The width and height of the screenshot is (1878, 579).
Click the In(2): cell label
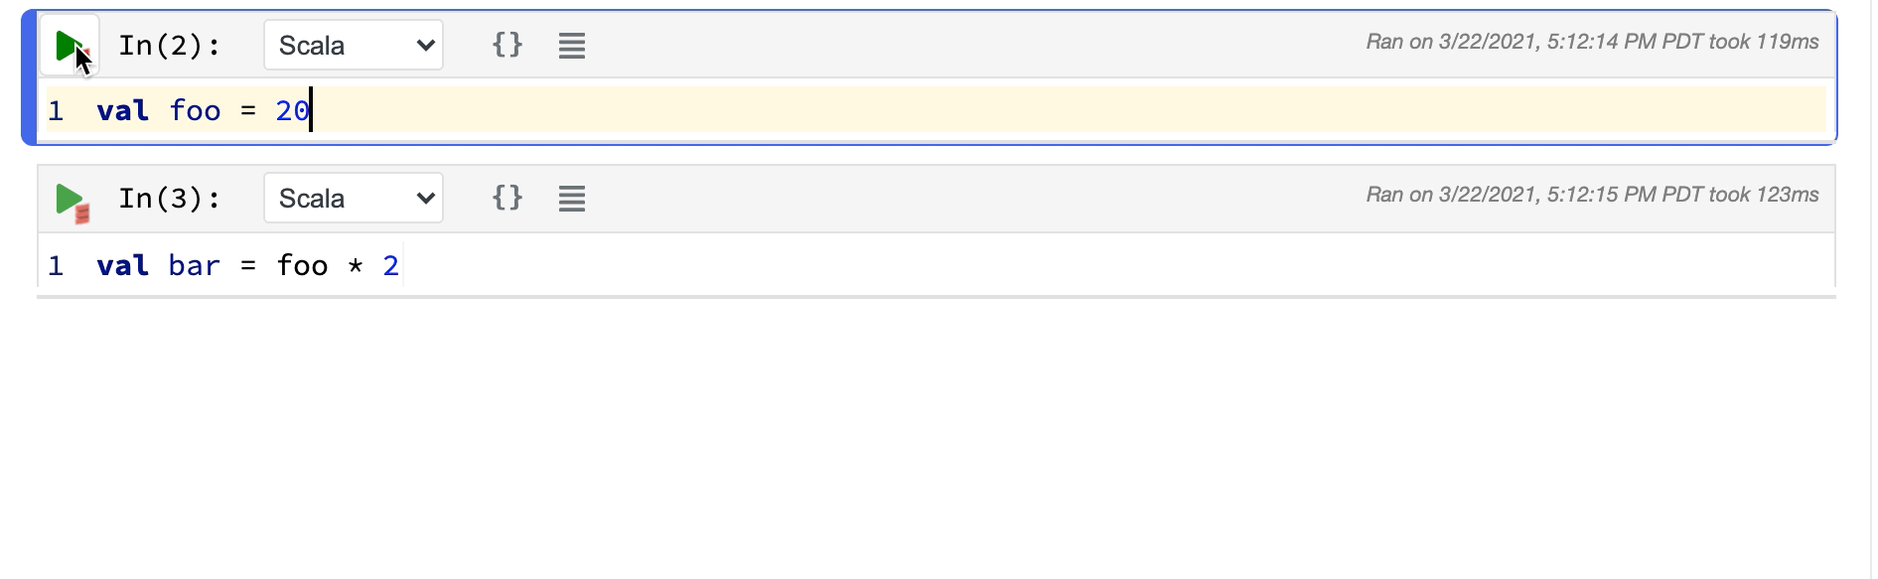coord(169,46)
